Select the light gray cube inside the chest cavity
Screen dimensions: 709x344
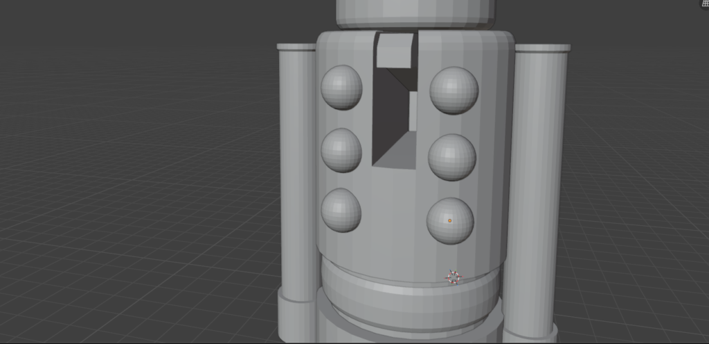click(395, 50)
